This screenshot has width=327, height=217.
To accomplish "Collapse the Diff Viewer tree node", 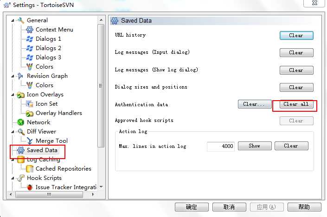I will pos(13,132).
